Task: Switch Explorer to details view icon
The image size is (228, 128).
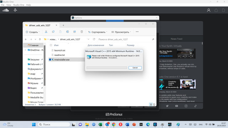Action: [x=151, y=105]
